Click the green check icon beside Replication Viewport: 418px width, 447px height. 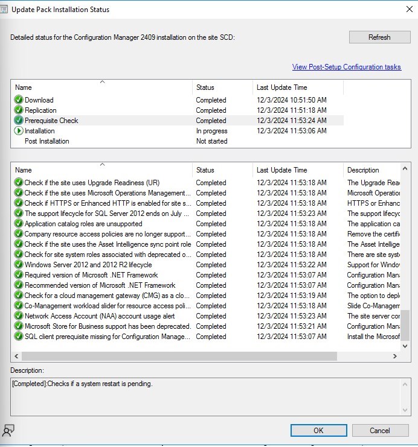pos(19,110)
